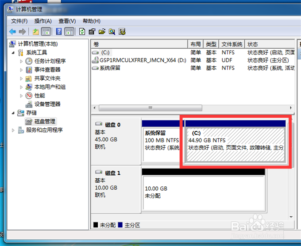Viewport: 301px width, 246px height.
Task: Click the 状态良好 (主分区) status cell
Action: 268,60
